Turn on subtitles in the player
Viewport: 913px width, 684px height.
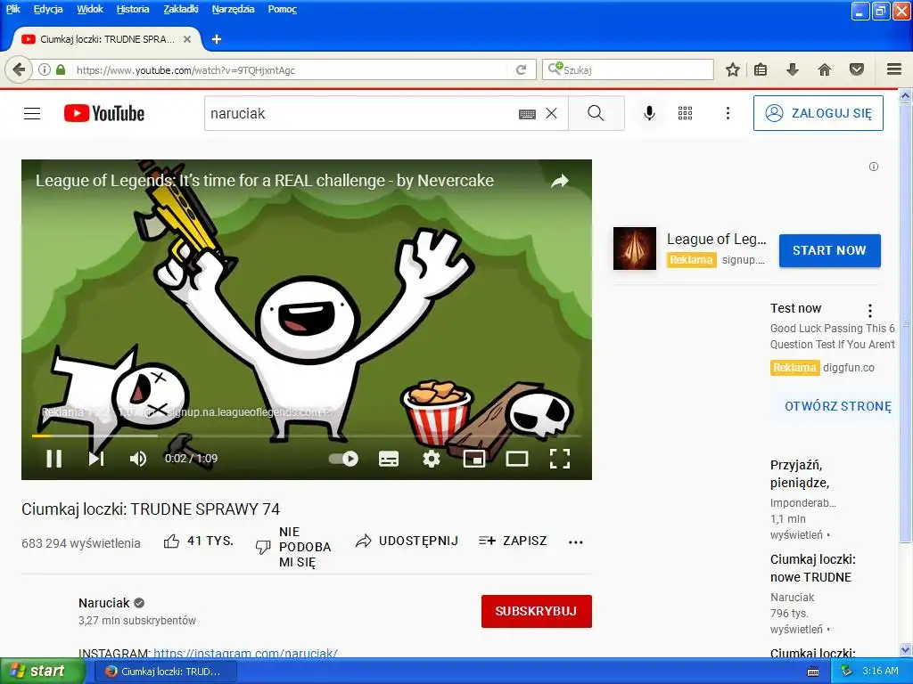[x=389, y=459]
